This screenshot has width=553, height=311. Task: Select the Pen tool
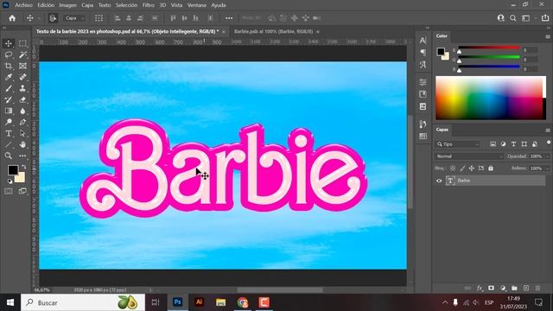(x=22, y=123)
